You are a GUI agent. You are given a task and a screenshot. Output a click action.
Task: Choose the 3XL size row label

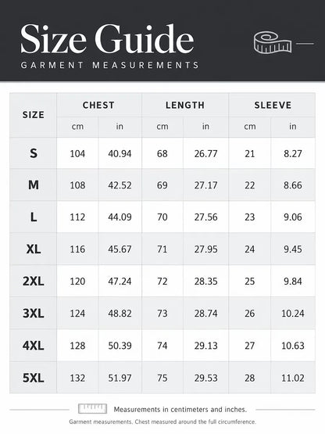pyautogui.click(x=33, y=314)
